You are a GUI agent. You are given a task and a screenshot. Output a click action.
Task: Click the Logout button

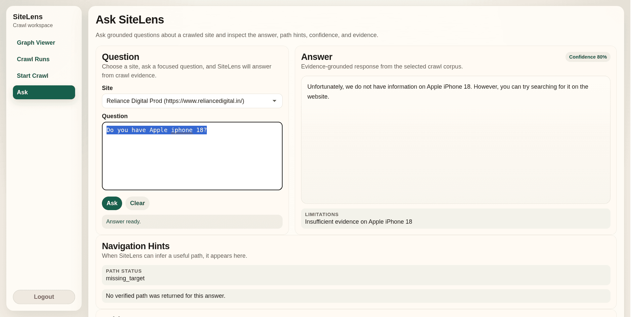pyautogui.click(x=44, y=297)
